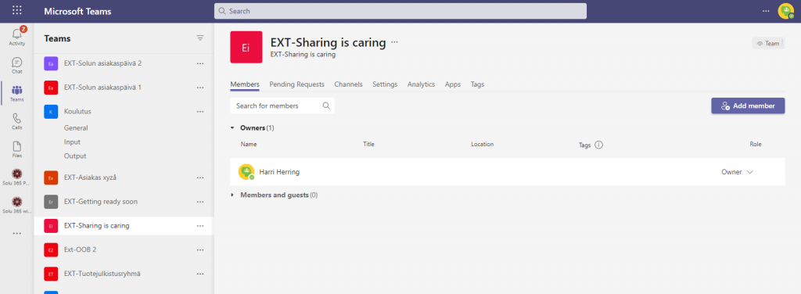Open more options for EXT-Tuotejulkistusryhmä

click(x=200, y=274)
